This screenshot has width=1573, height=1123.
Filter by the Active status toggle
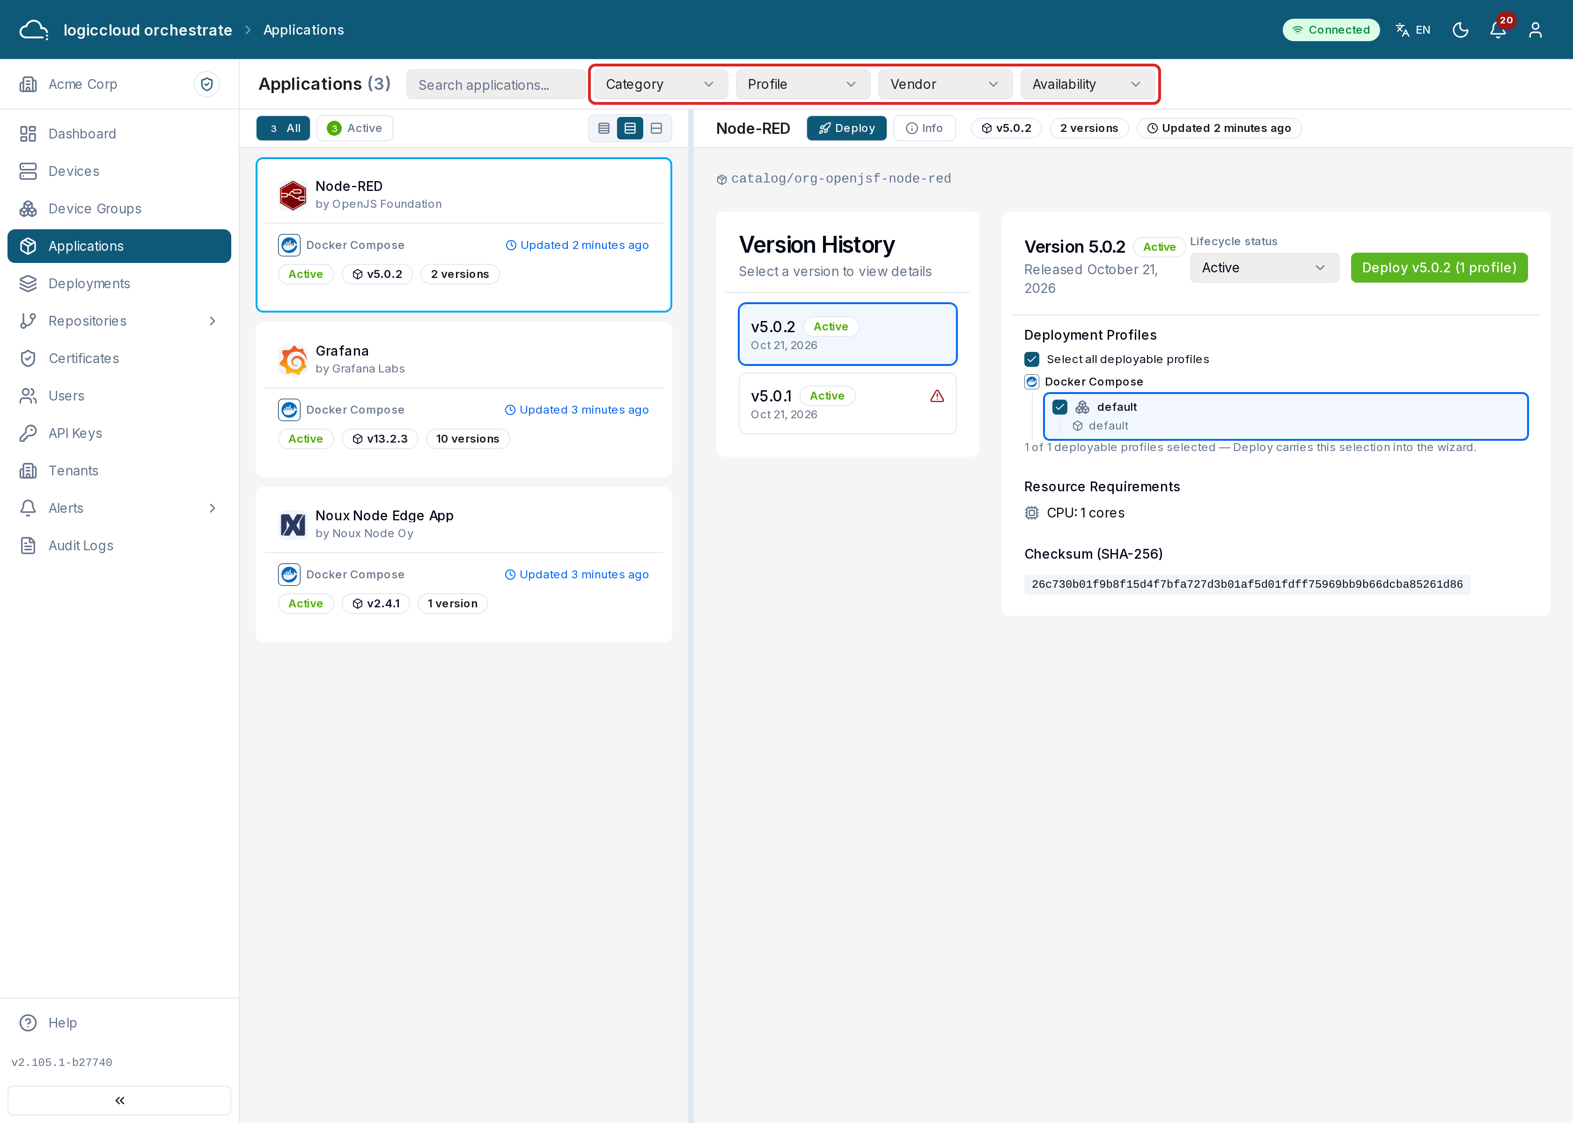pos(355,129)
